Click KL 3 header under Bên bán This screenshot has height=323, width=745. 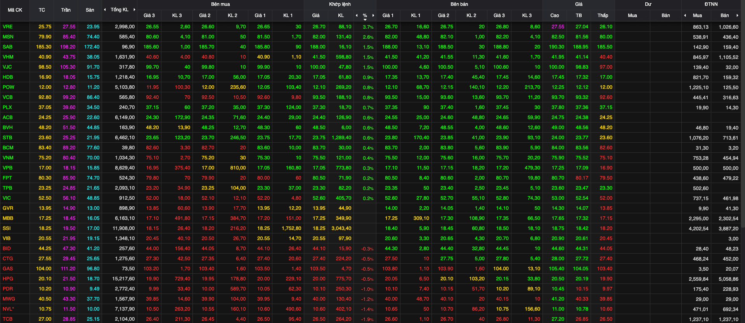click(x=527, y=16)
